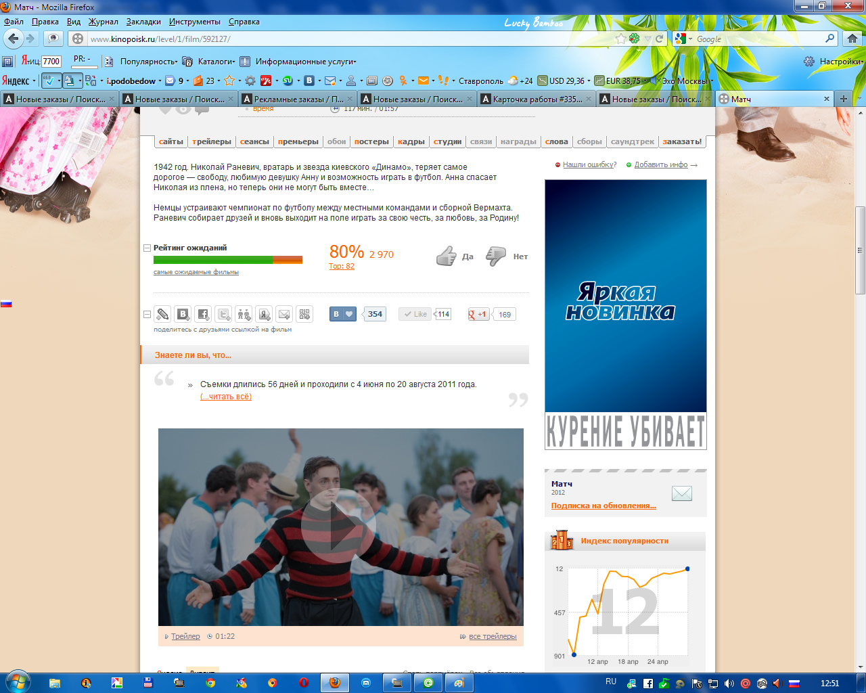The image size is (866, 693).
Task: Bookmark page with star icon in address bar
Action: (620, 39)
